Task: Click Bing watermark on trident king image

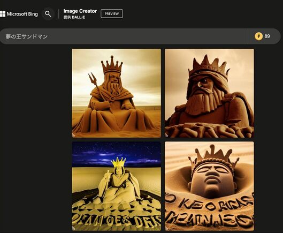Action: (74, 135)
